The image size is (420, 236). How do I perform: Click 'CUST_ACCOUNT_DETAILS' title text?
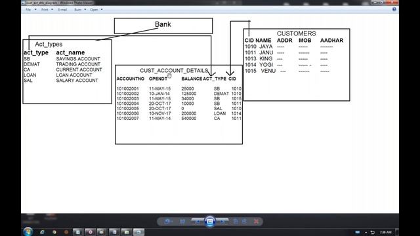tap(174, 71)
